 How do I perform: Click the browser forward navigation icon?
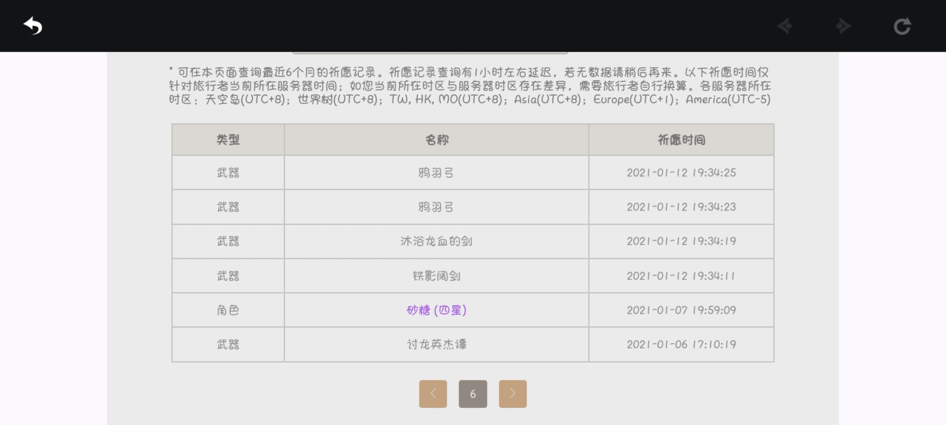(x=843, y=26)
